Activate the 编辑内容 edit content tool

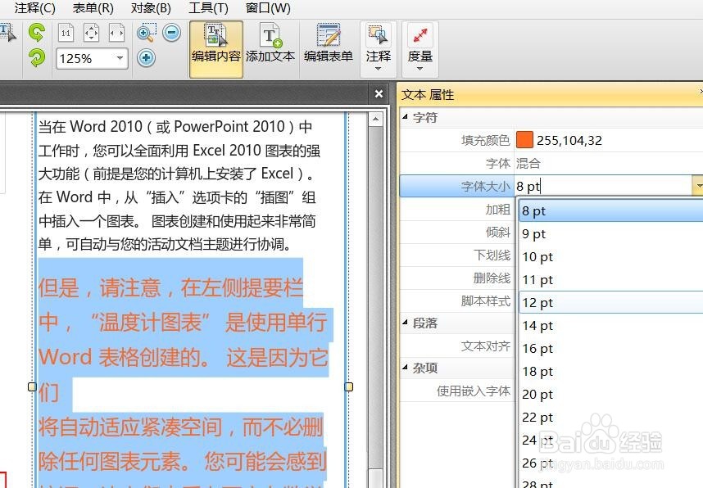[216, 49]
